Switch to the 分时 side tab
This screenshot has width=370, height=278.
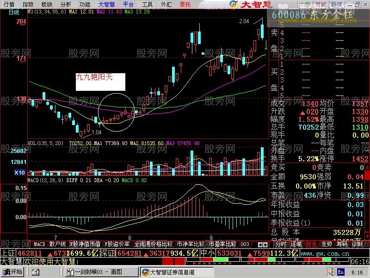tap(281, 244)
